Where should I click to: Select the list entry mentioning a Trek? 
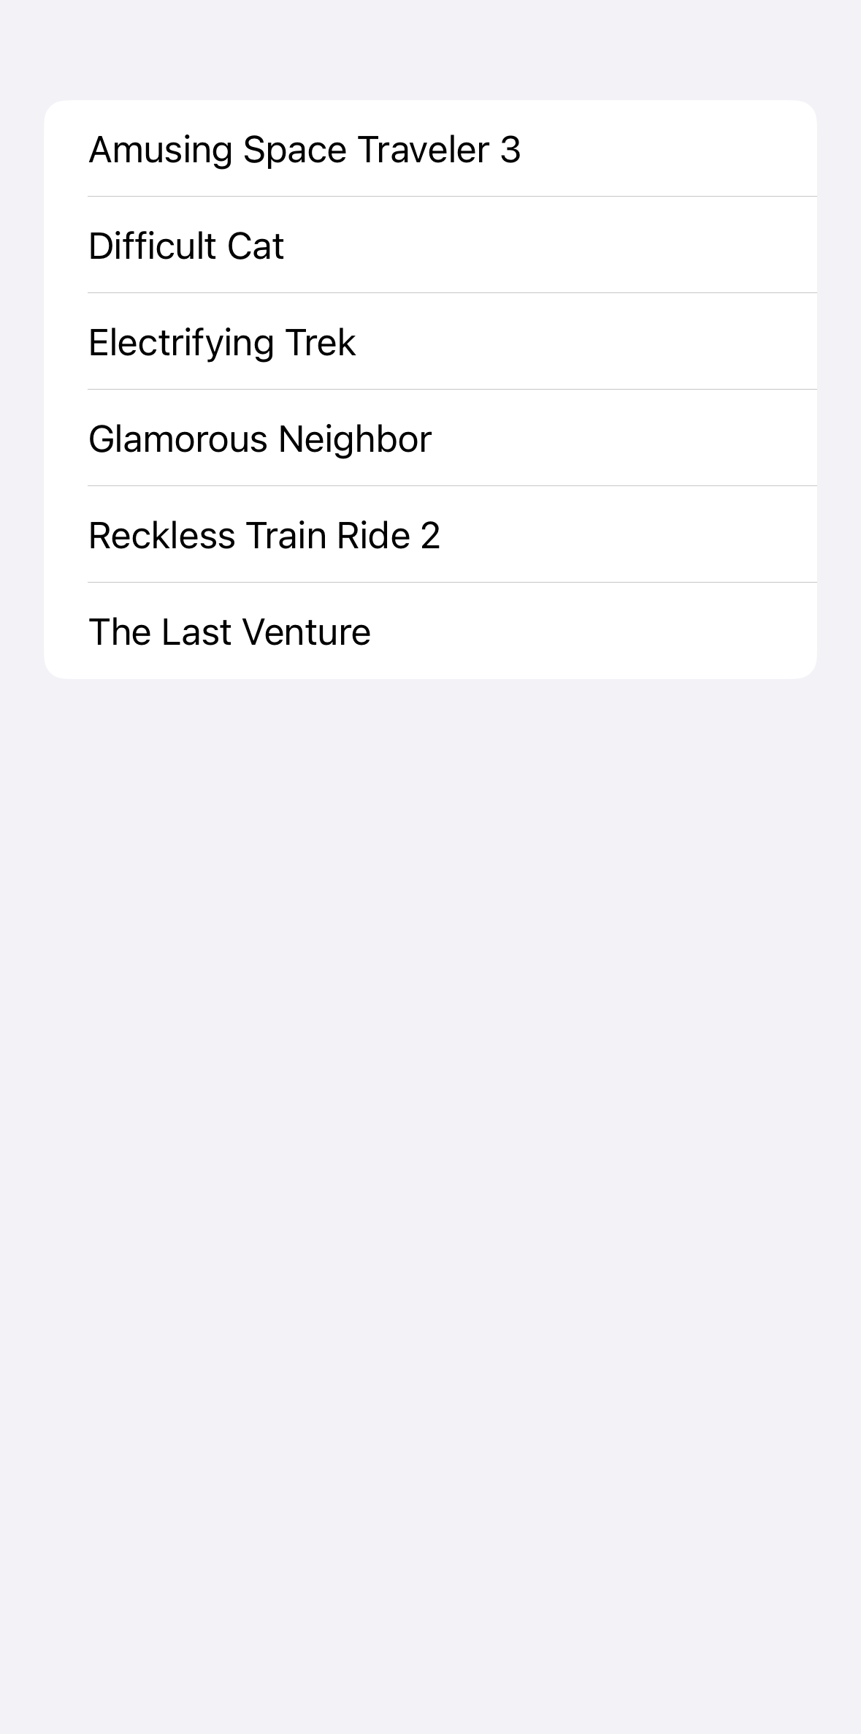pyautogui.click(x=222, y=342)
